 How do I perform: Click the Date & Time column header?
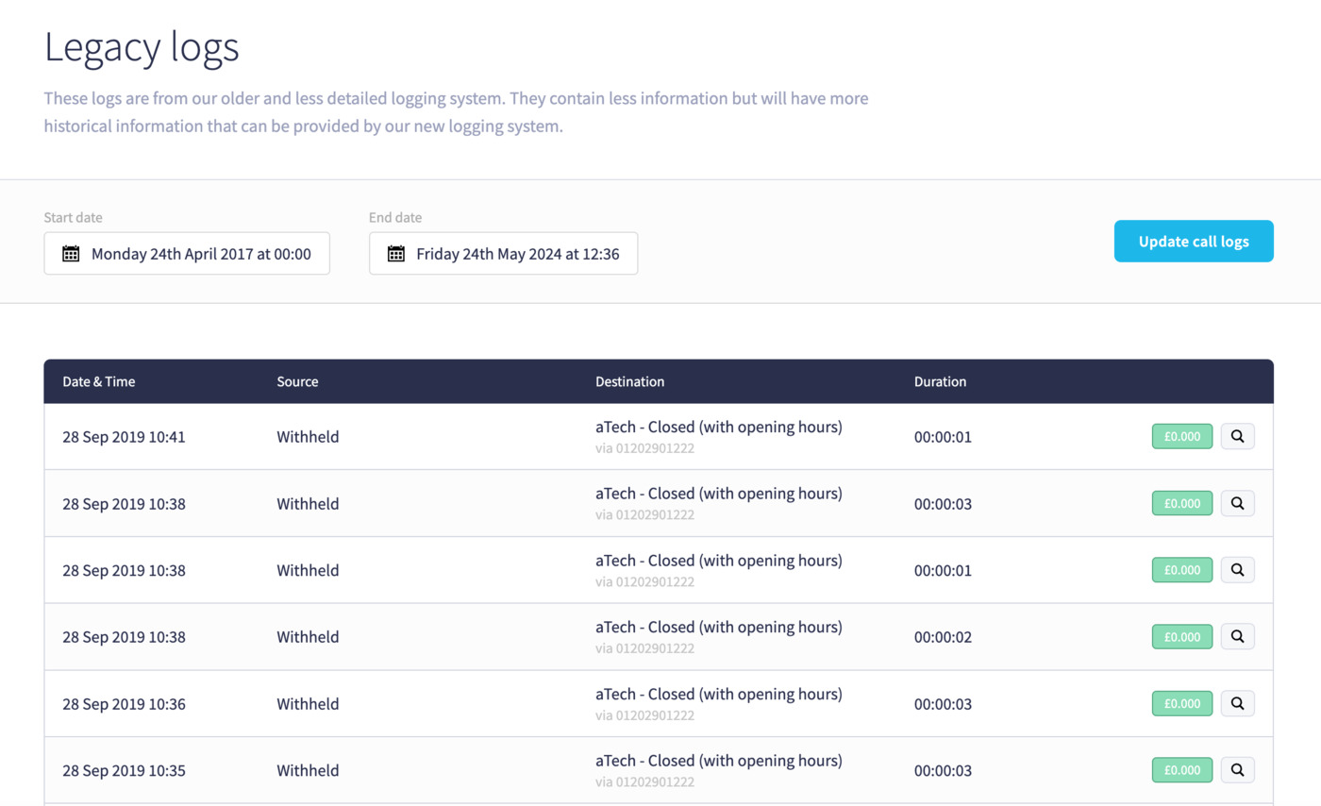[99, 381]
